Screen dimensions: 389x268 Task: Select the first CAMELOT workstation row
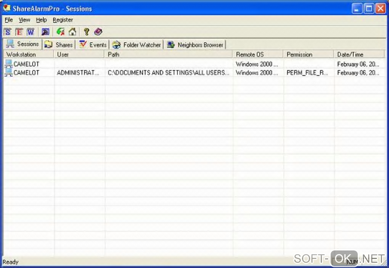pos(26,64)
